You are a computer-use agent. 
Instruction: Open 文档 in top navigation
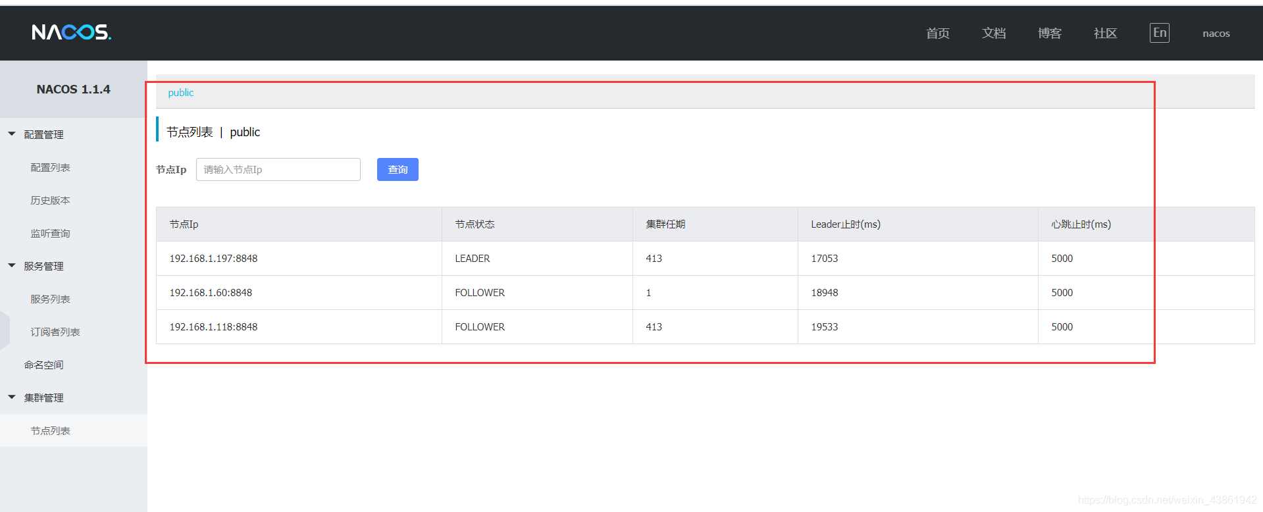pyautogui.click(x=994, y=34)
